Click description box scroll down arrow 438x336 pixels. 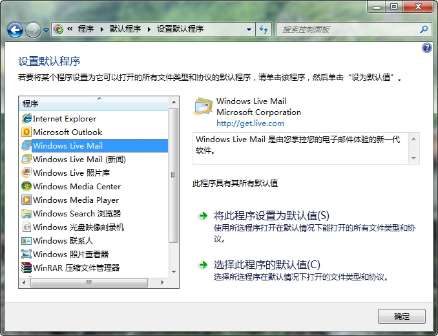413,158
